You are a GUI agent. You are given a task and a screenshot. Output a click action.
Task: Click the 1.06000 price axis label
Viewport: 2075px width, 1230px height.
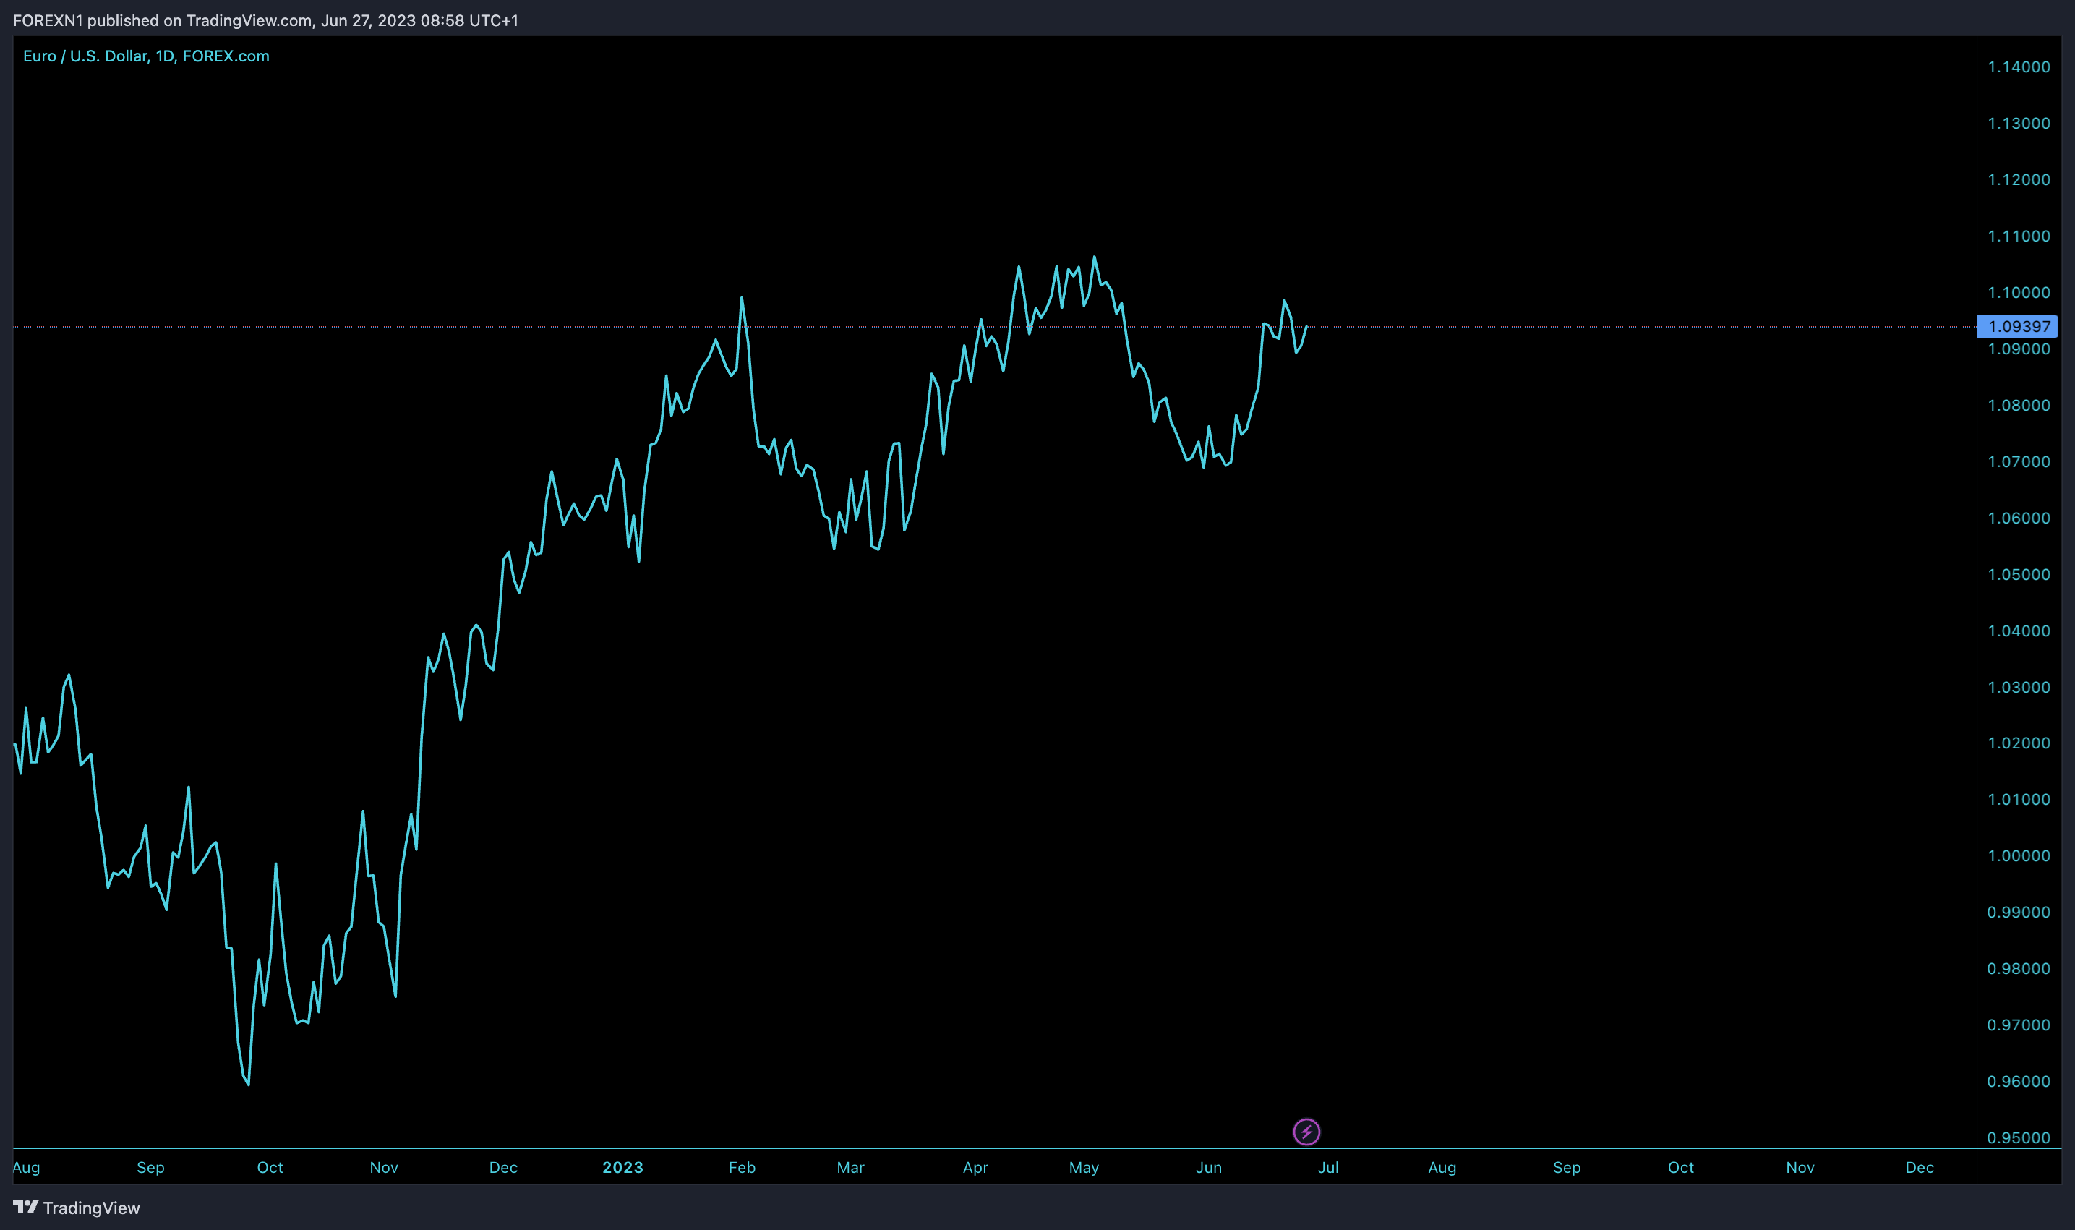(x=2019, y=518)
